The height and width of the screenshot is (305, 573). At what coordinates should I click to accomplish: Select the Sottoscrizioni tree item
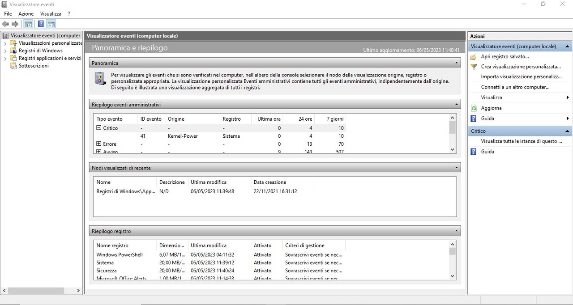click(x=34, y=66)
